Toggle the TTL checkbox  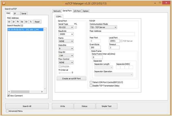pyautogui.click(x=76, y=27)
